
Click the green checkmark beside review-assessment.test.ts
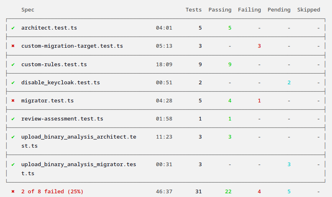click(x=13, y=119)
